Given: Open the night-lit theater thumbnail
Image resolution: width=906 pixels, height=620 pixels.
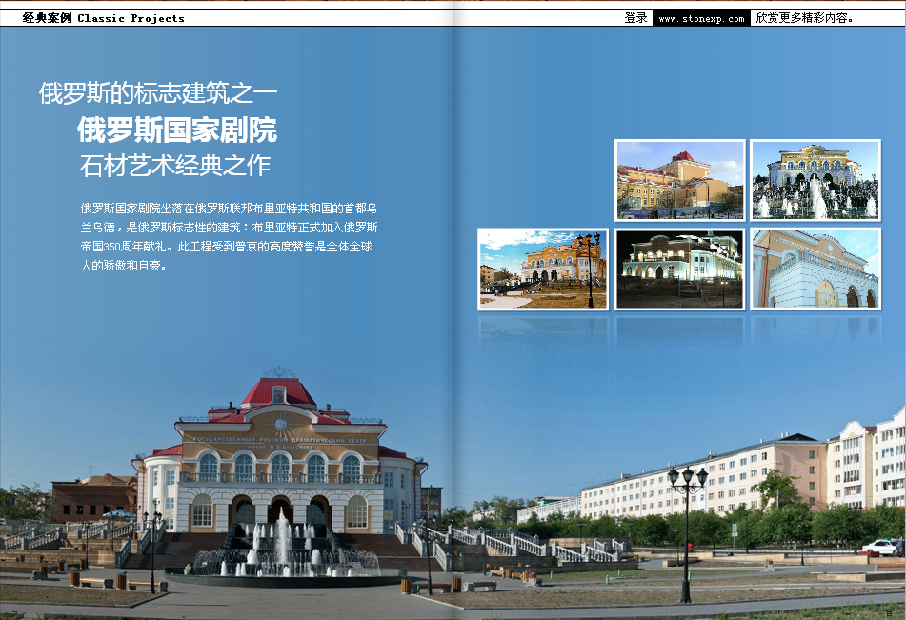Looking at the screenshot, I should tap(680, 270).
